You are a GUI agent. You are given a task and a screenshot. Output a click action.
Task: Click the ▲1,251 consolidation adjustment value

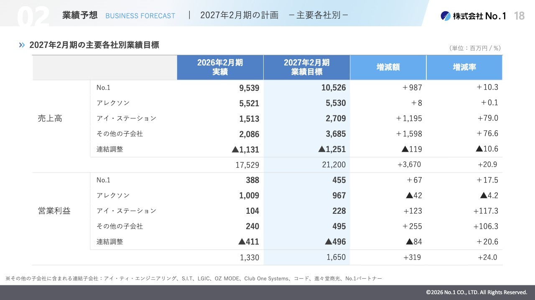[x=332, y=149]
